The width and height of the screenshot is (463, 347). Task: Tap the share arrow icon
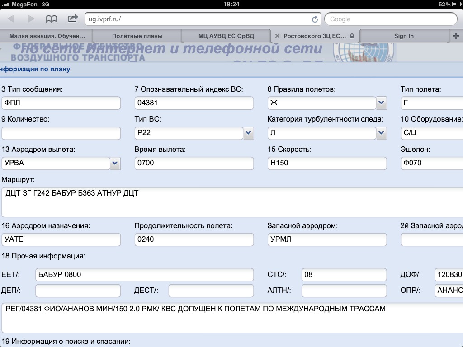(72, 19)
